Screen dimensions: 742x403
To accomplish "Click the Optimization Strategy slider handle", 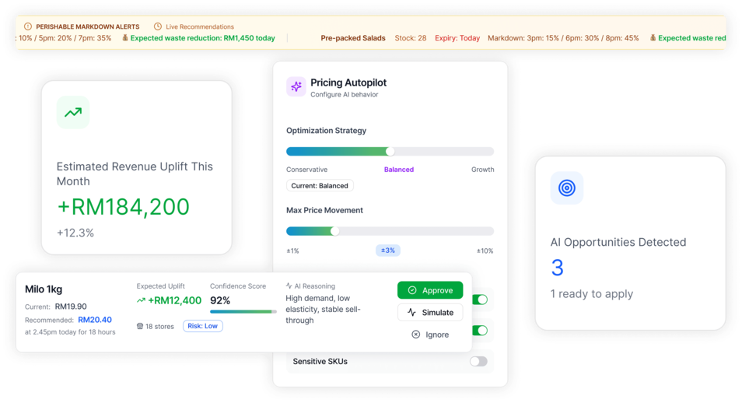I will (390, 151).
